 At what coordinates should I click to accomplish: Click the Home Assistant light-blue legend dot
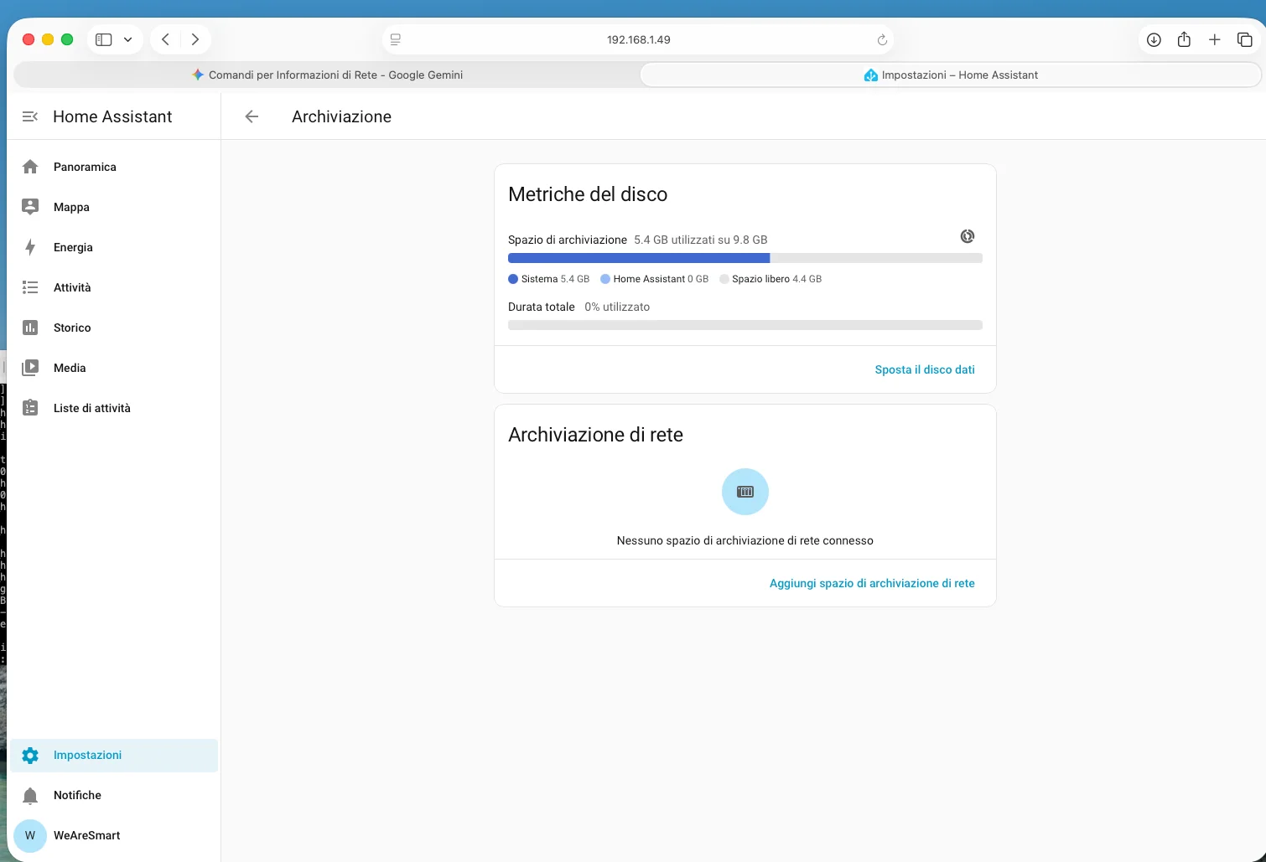pyautogui.click(x=605, y=279)
